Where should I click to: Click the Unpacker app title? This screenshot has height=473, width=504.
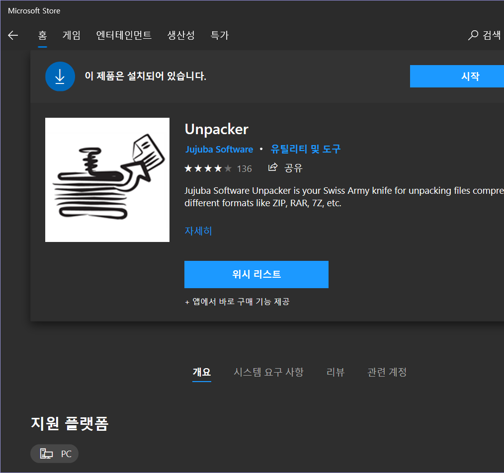click(217, 130)
